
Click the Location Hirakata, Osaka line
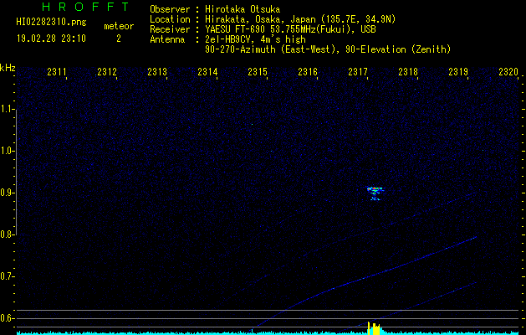273,19
